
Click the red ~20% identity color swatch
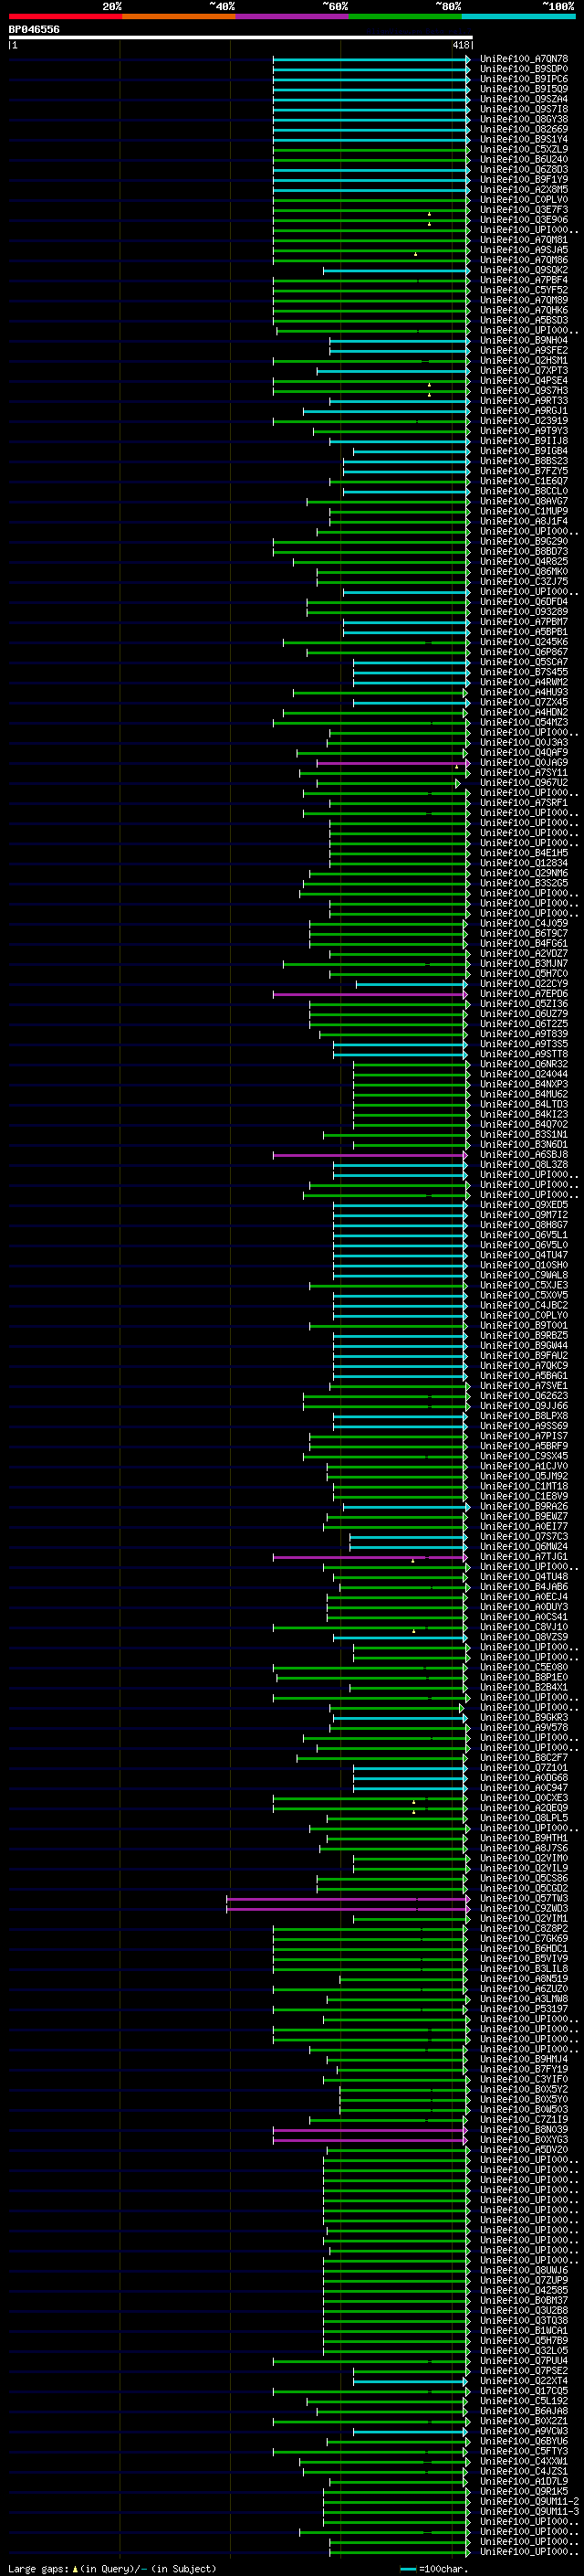click(x=65, y=16)
